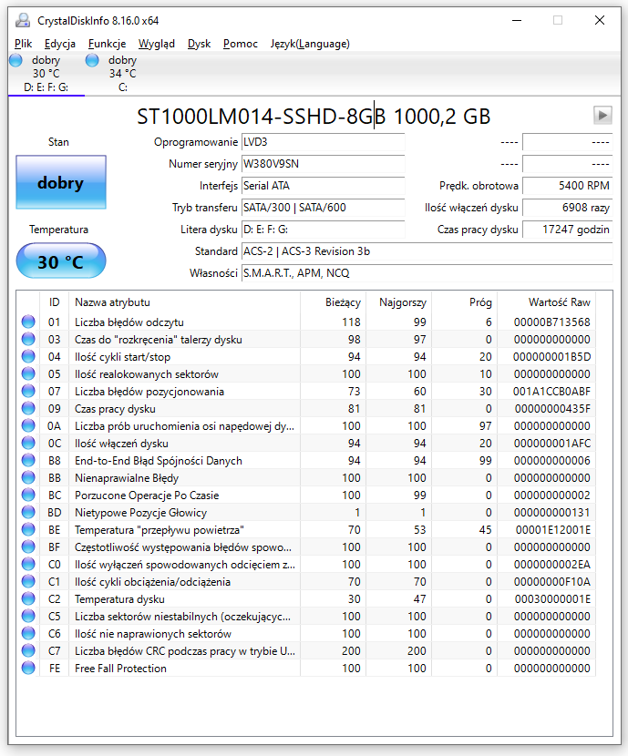
Task: Close the CrystalDiskInfo window
Action: 600,20
